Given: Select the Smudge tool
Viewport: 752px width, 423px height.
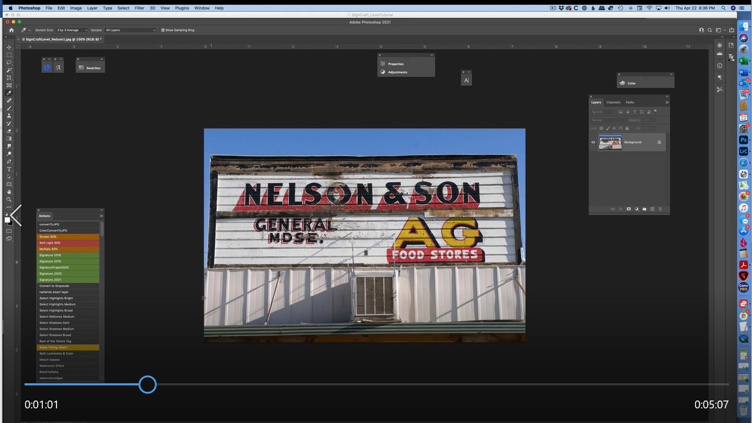Looking at the screenshot, I should pyautogui.click(x=8, y=146).
